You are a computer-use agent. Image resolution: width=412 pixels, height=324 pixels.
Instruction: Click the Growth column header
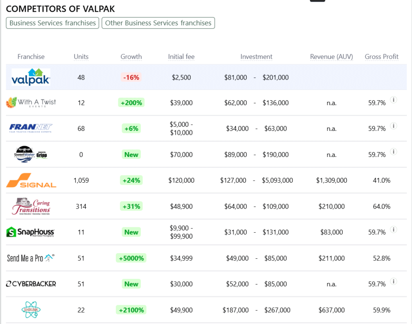coord(131,56)
